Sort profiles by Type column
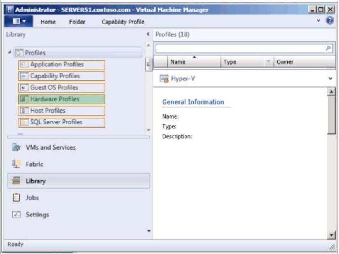Image resolution: width=339 pixels, height=254 pixels. pos(242,62)
